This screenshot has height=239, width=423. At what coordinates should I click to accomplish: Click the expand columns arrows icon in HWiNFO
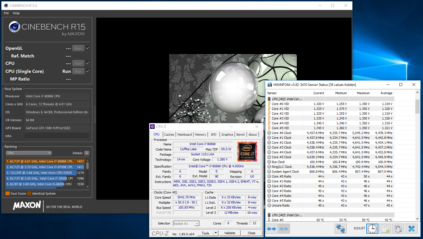(x=271, y=228)
